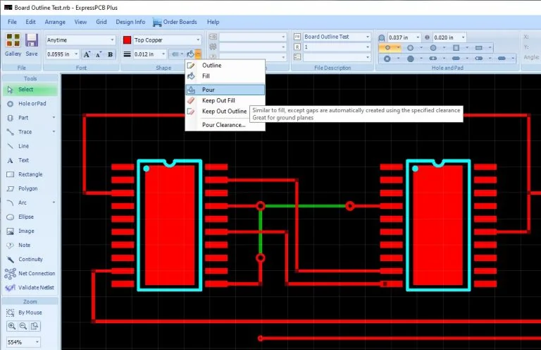The width and height of the screenshot is (541, 350).
Task: Activate the Select tool
Action: coord(30,90)
